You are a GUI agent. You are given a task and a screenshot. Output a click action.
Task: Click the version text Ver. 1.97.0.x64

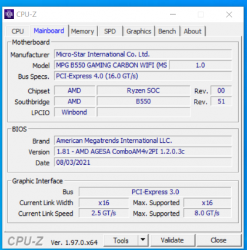click(x=74, y=242)
